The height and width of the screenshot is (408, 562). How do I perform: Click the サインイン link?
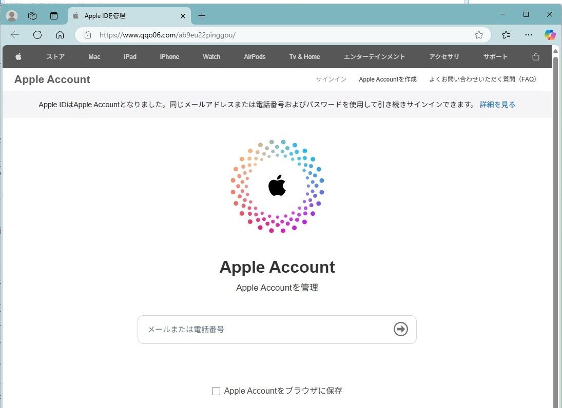coord(331,79)
